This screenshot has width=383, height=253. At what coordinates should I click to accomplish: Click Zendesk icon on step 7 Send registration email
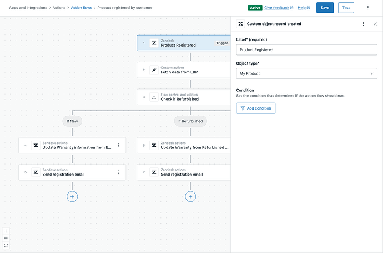[x=154, y=172]
